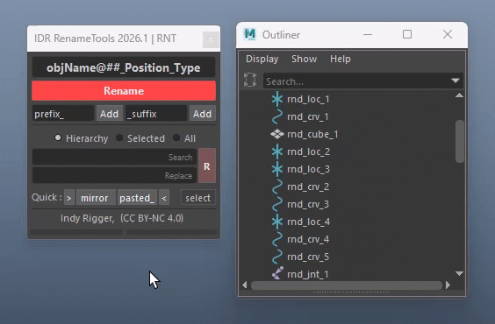This screenshot has height=324, width=495.
Task: Click the Outliner horizontal scroll left arrow
Action: pos(245,285)
